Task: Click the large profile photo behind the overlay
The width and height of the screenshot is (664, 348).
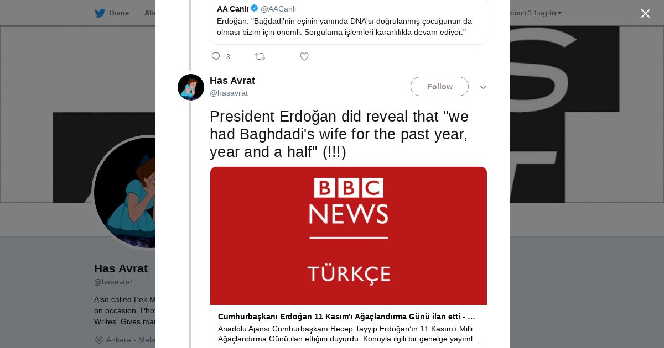Action: pyautogui.click(x=124, y=192)
